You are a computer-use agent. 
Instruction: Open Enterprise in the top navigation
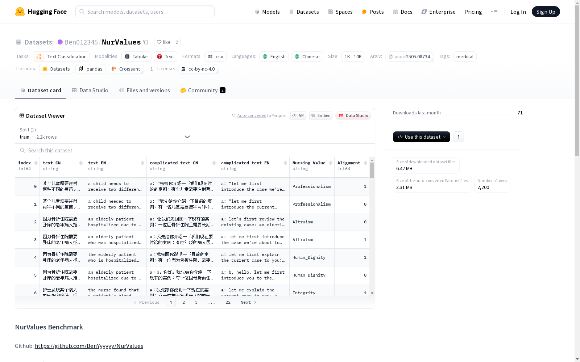[438, 12]
